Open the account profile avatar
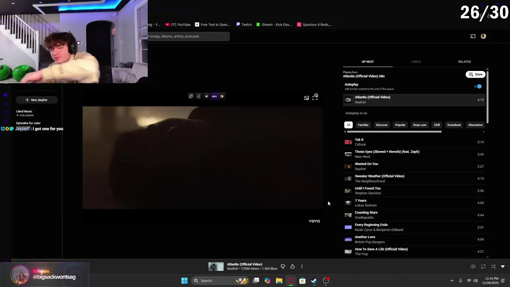The image size is (510, 287). (483, 36)
